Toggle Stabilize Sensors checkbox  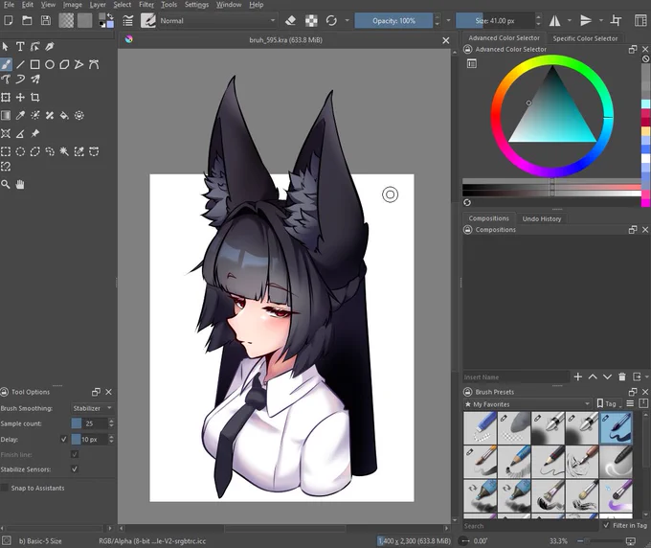click(75, 469)
